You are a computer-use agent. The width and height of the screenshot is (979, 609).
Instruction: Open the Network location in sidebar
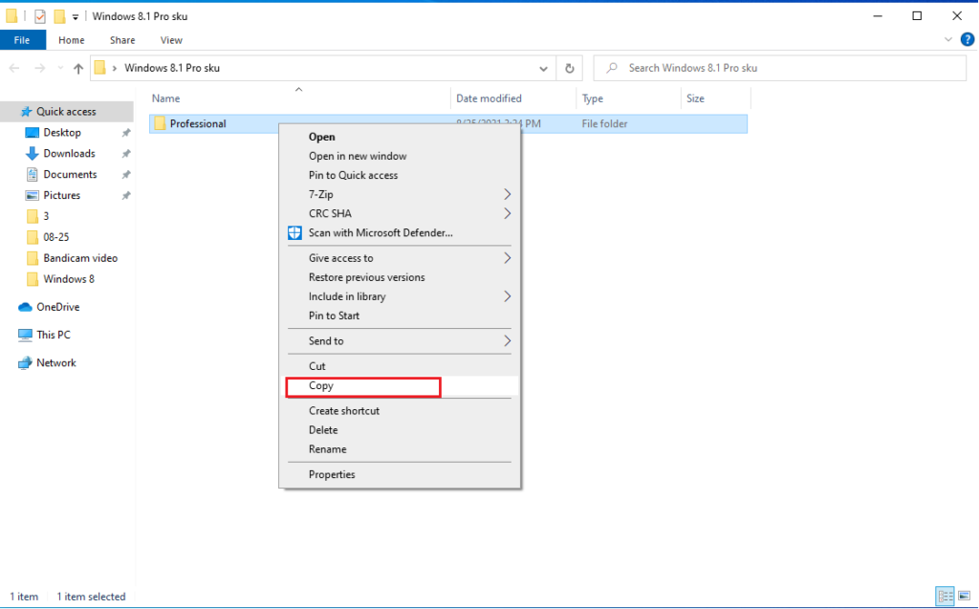[55, 362]
